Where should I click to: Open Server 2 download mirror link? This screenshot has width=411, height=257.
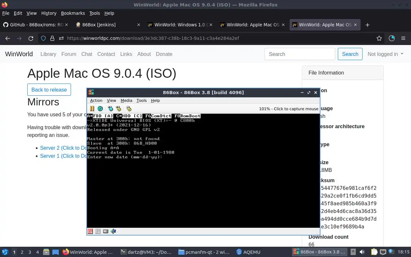click(63, 148)
